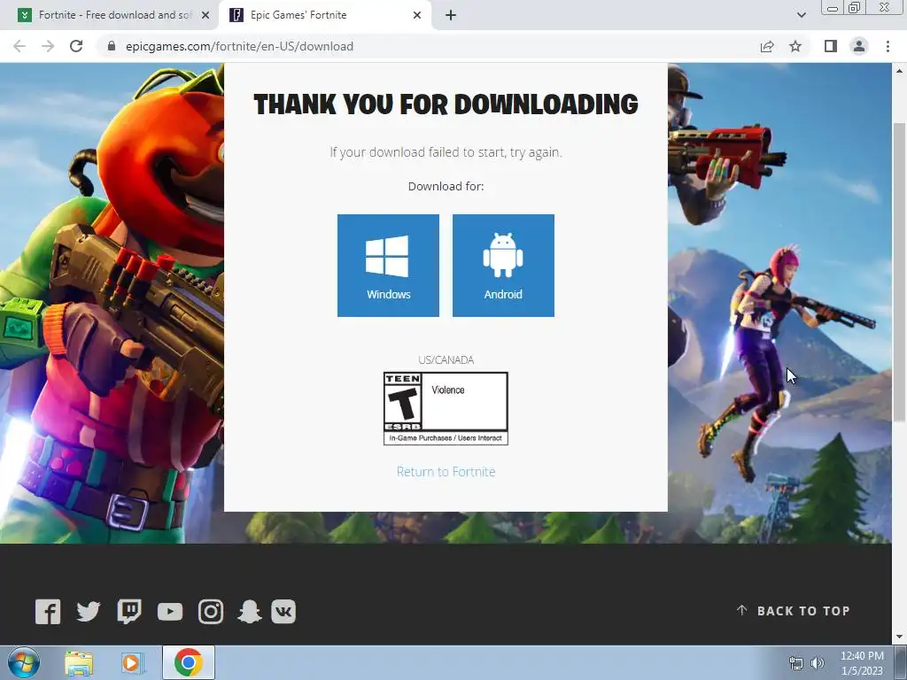Viewport: 907px width, 680px height.
Task: Open the Twitch social icon in footer
Action: (x=129, y=612)
